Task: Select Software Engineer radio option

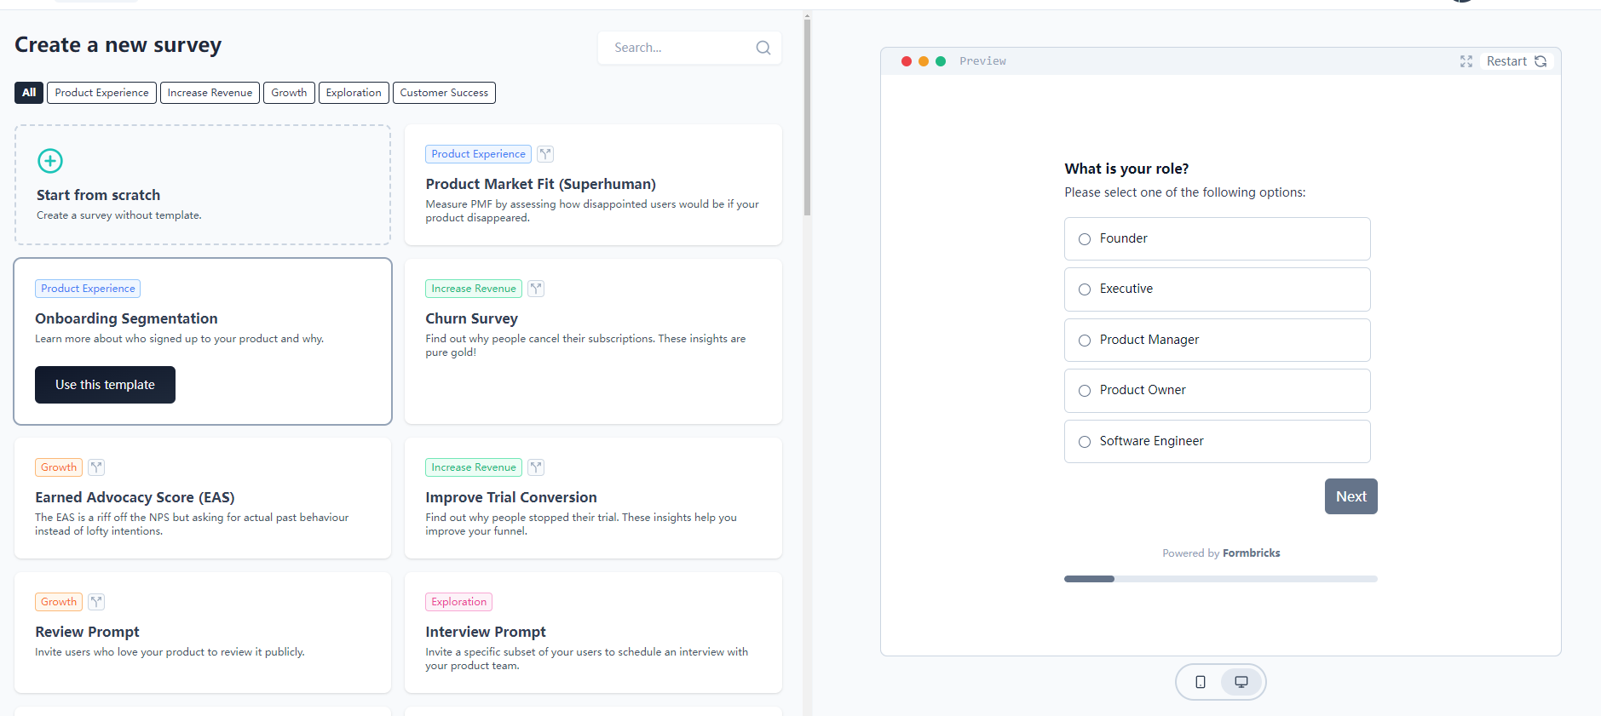Action: [1085, 442]
